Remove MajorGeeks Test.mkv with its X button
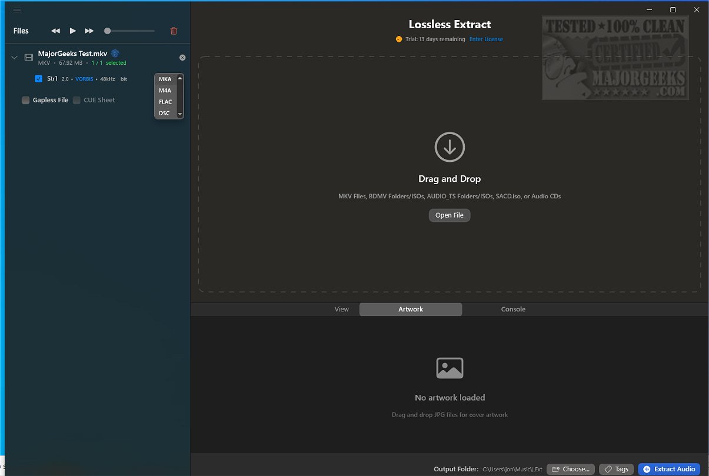Image resolution: width=709 pixels, height=476 pixels. click(182, 58)
